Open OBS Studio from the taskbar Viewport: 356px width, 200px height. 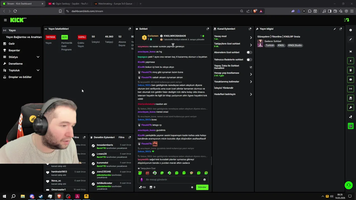pos(68,196)
